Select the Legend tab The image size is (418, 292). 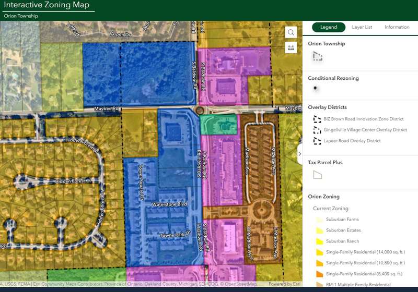329,27
